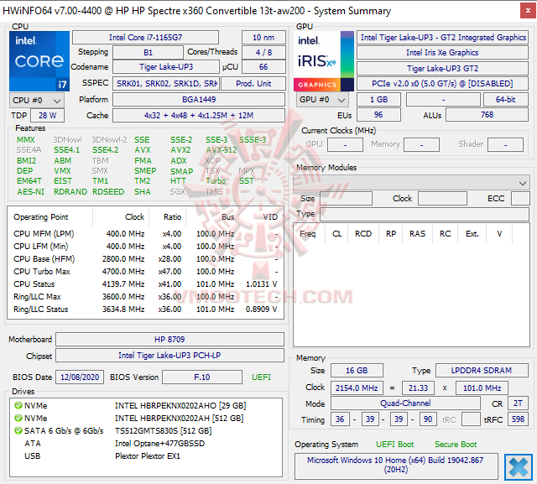Click the Secure Boot label
This screenshot has width=537, height=484.
(456, 445)
